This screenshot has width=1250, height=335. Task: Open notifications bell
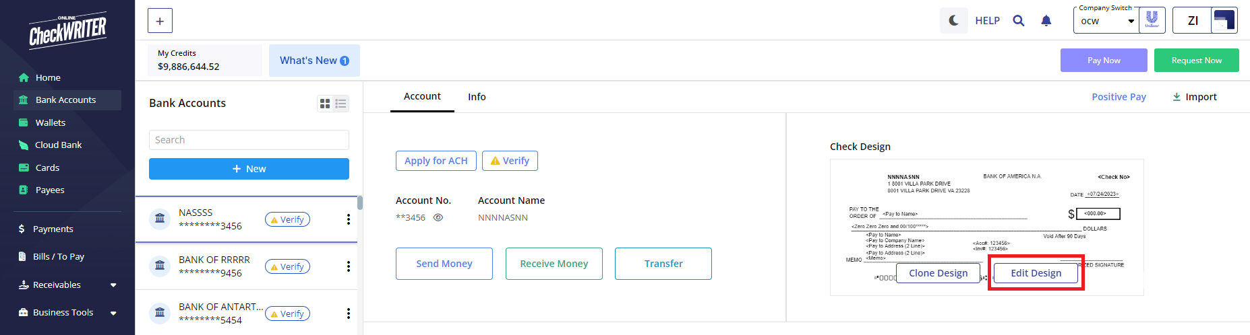1046,21
